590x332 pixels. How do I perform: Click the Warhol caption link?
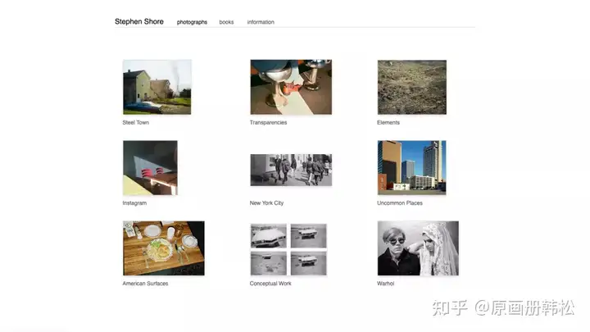coord(385,284)
